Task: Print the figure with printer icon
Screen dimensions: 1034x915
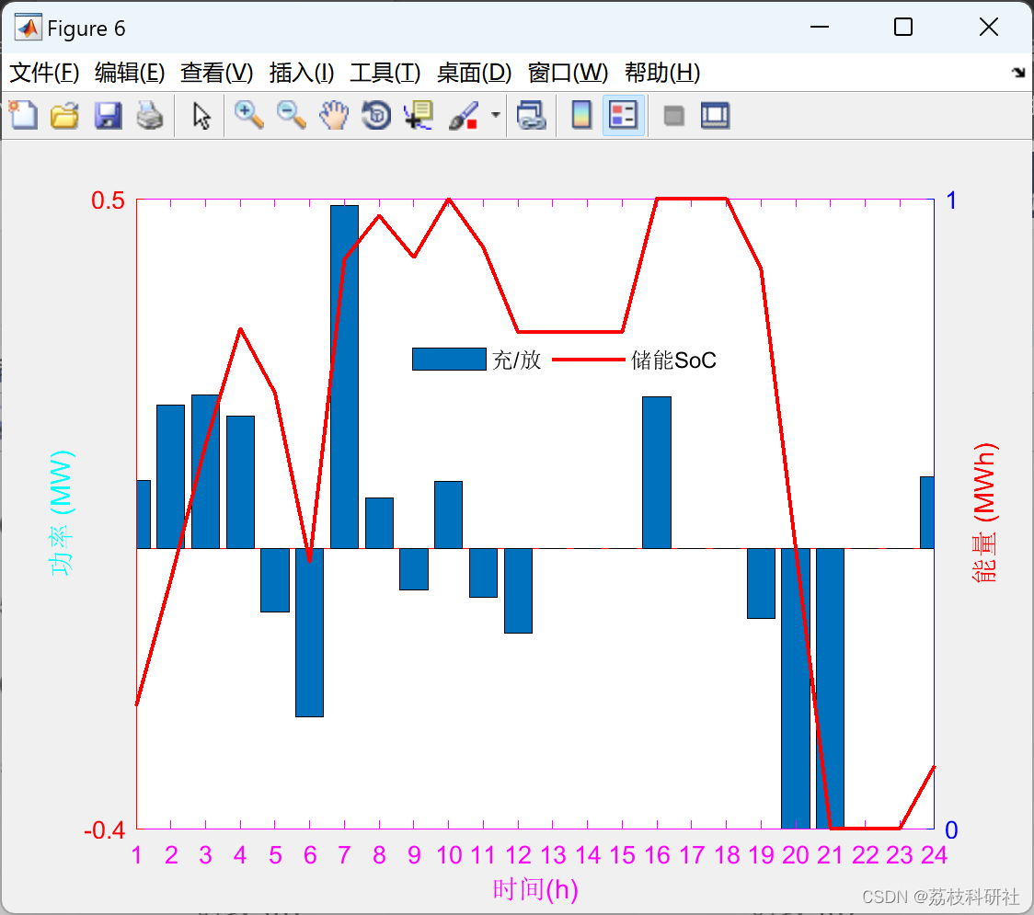Action: point(150,115)
